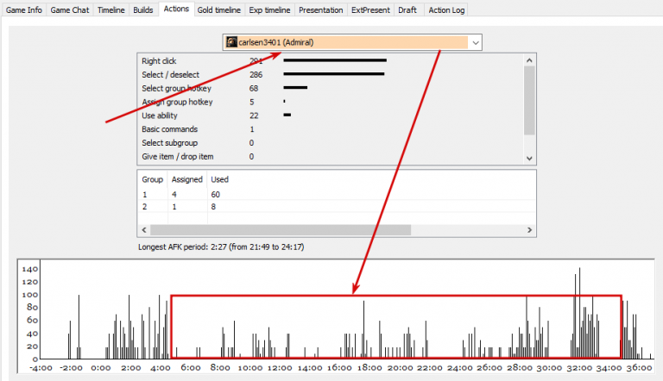Image resolution: width=663 pixels, height=381 pixels.
Task: Switch to the Exp timeline tab
Action: click(x=269, y=9)
